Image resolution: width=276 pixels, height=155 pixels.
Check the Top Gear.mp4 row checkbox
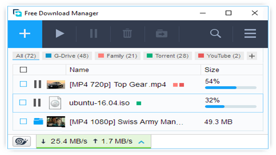click(x=23, y=84)
